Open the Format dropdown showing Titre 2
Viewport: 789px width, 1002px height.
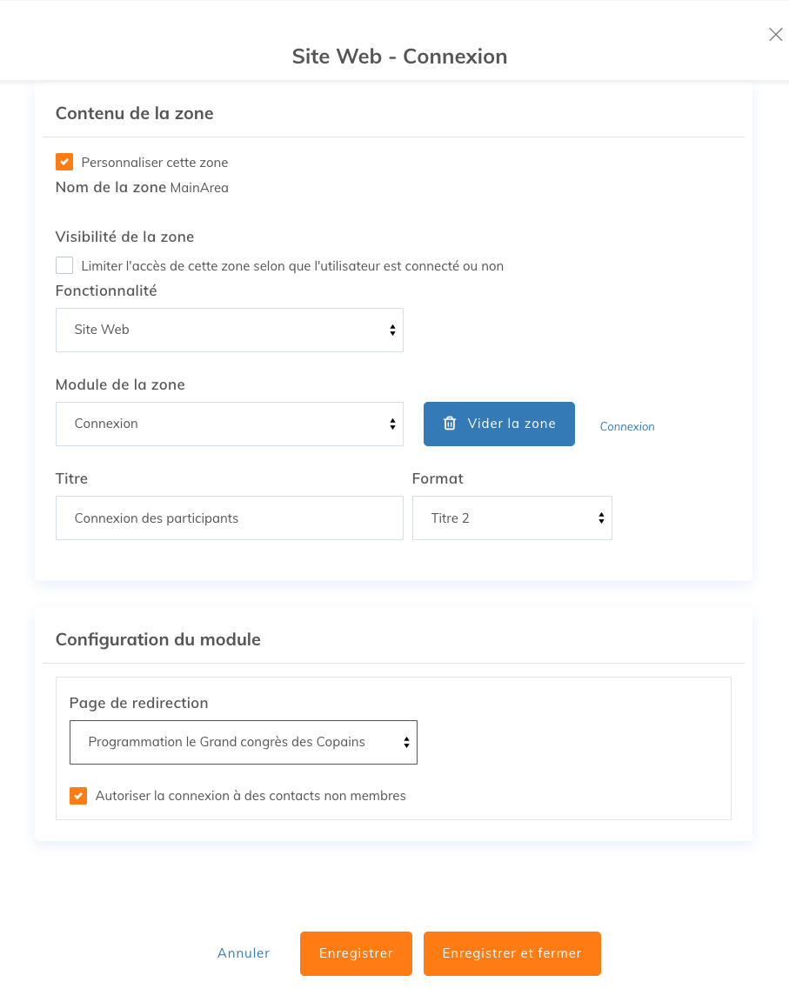pos(512,518)
